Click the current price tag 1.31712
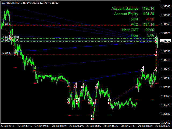The image size is (172, 129). pyautogui.click(x=166, y=41)
